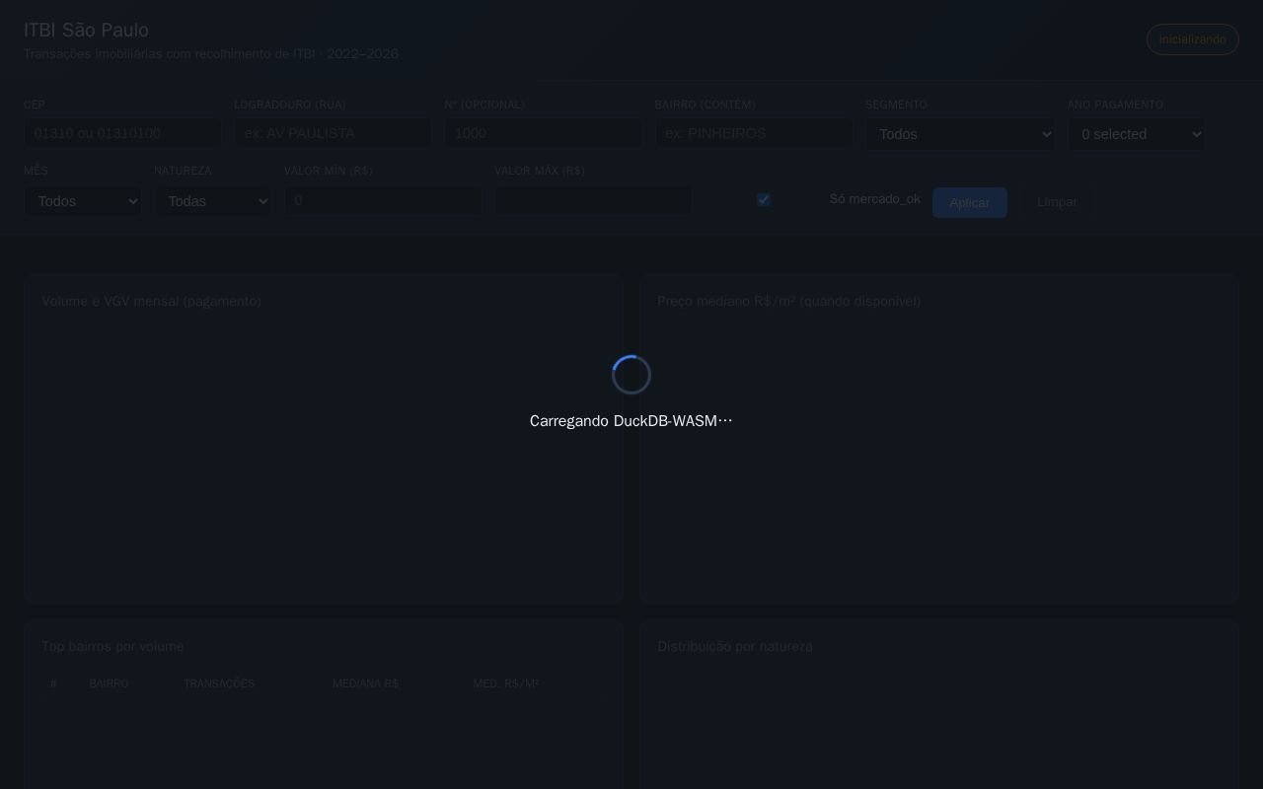Image resolution: width=1263 pixels, height=789 pixels.
Task: Open the Segmento dropdown
Action: coord(960,134)
